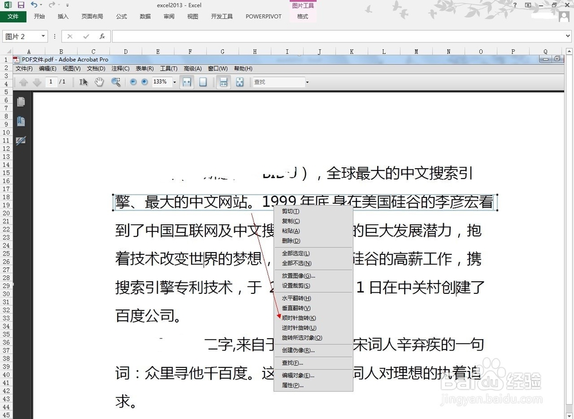This screenshot has height=419, width=574.
Task: Open the Undo history dropdown arrow
Action: (41, 5)
